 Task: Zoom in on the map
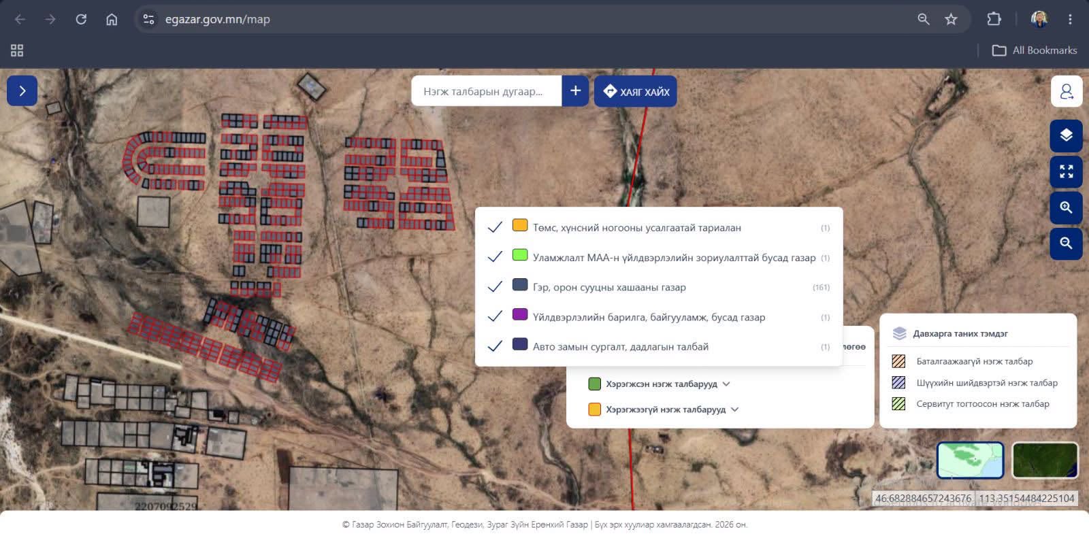pyautogui.click(x=1066, y=207)
